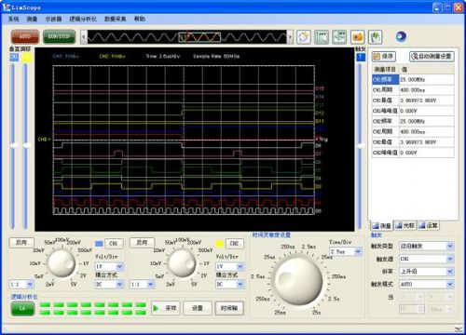The image size is (466, 335).
Task: Select the CH1 峰峰值 0.000V row
Action: click(413, 111)
